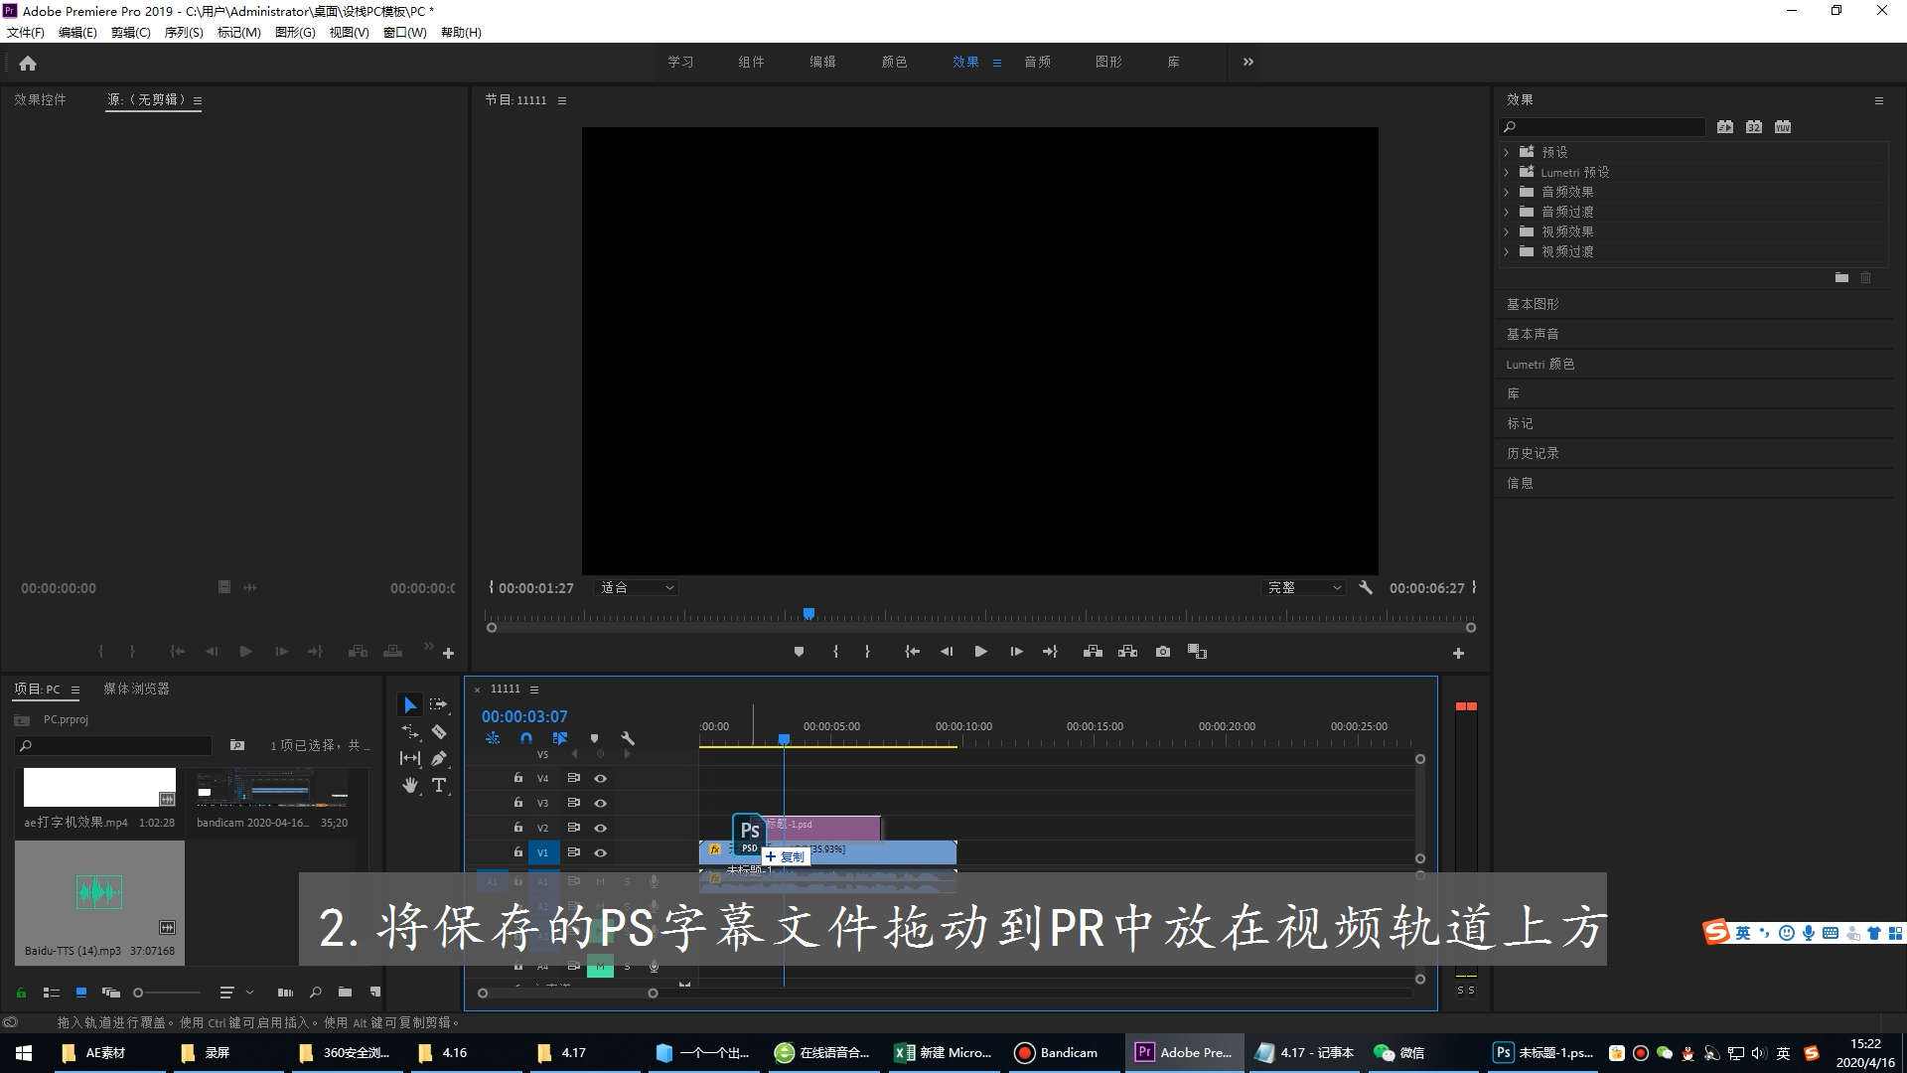Go to the Home screen icon

tap(28, 63)
